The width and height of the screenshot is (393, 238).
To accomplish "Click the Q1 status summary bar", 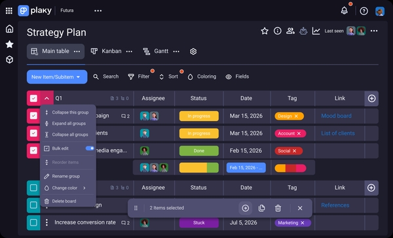I will (x=198, y=167).
